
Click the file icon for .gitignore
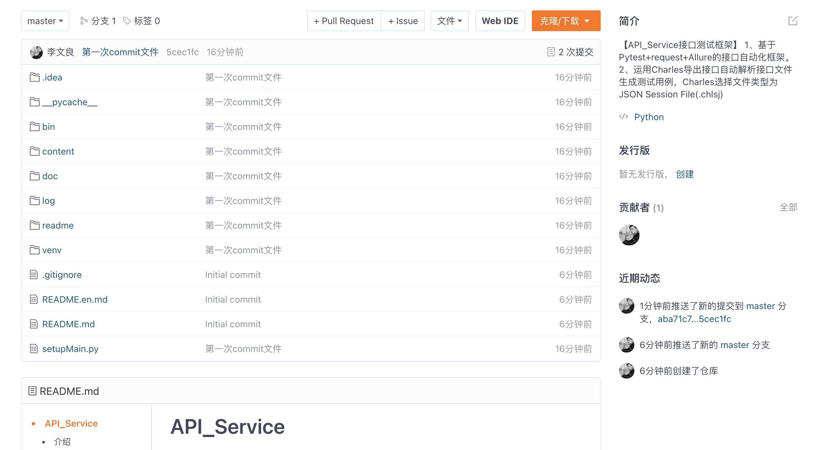tap(34, 275)
